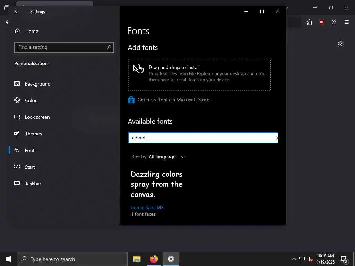Switch to Firefox from the taskbar

154,259
